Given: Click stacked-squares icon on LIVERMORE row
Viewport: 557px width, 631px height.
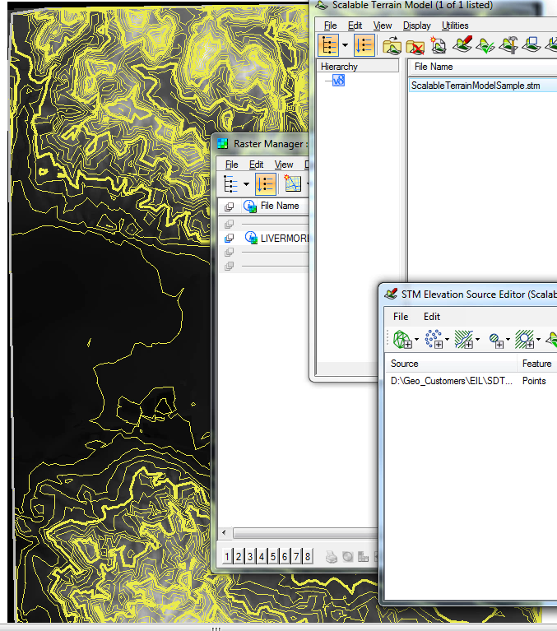Looking at the screenshot, I should point(229,239).
